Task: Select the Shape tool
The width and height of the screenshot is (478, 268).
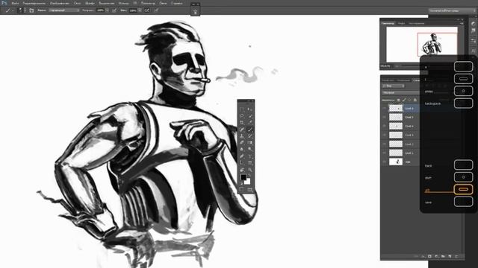Action: (x=250, y=163)
